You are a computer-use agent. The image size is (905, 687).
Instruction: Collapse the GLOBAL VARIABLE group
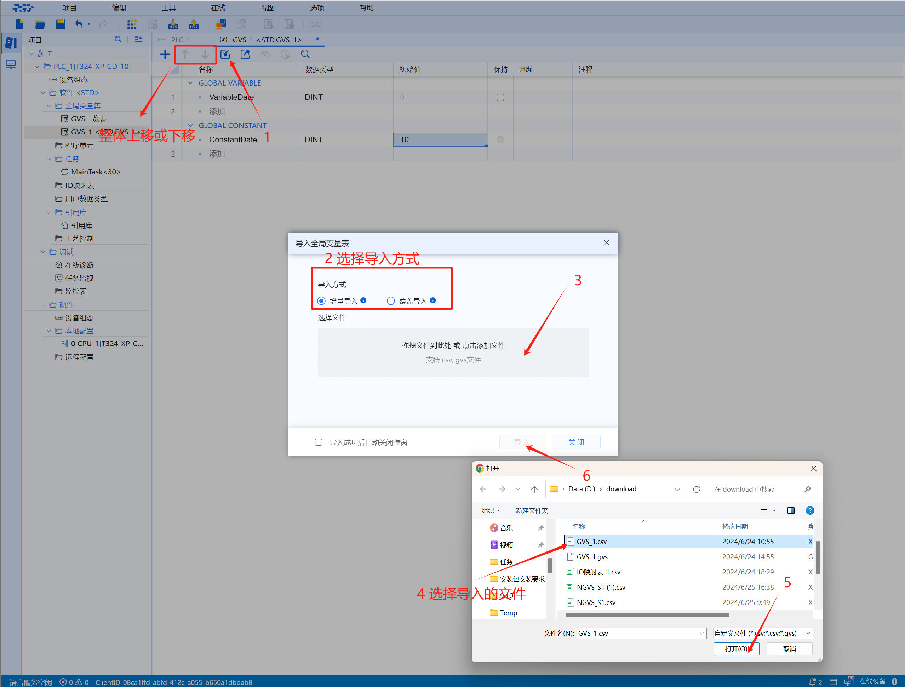coord(190,83)
